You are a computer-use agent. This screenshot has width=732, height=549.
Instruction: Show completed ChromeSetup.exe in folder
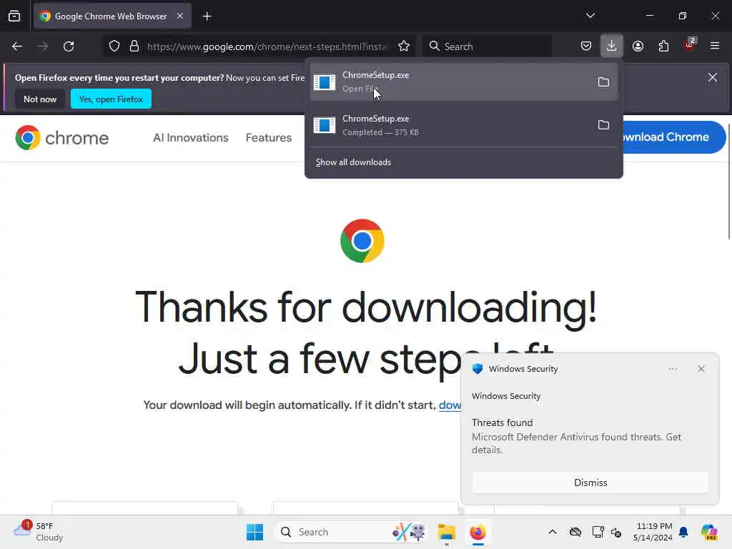click(x=603, y=125)
